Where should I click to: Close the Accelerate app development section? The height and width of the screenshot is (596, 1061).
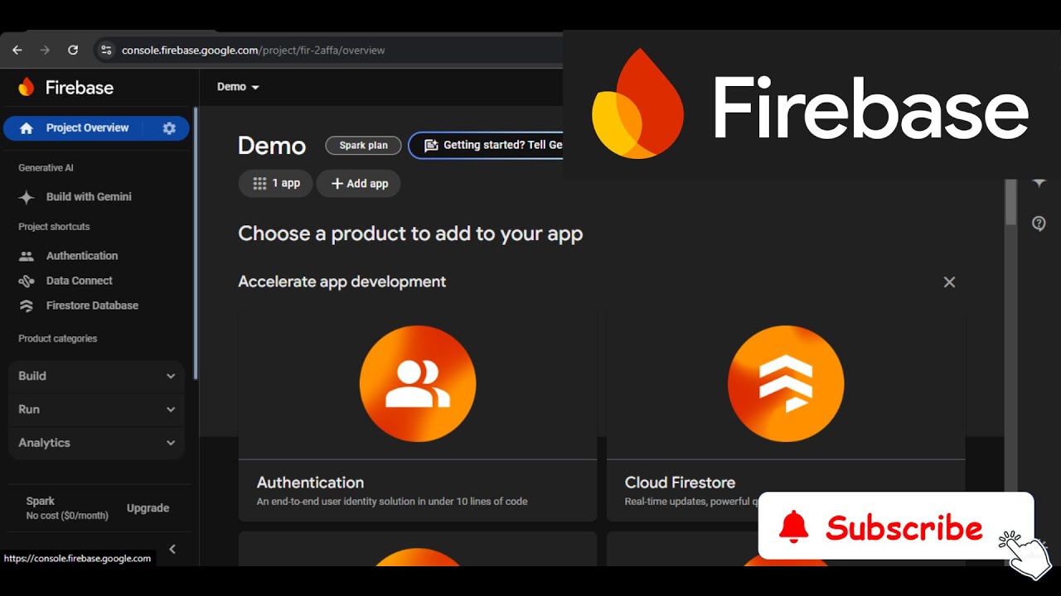click(949, 282)
